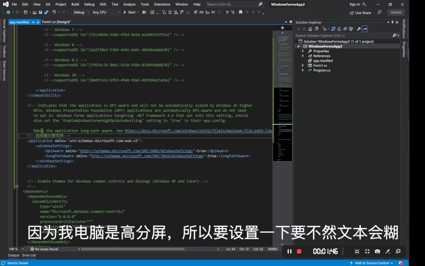Viewport: 425px width, 266px height.
Task: Pin the Solution Explorer panel
Action: [392, 22]
